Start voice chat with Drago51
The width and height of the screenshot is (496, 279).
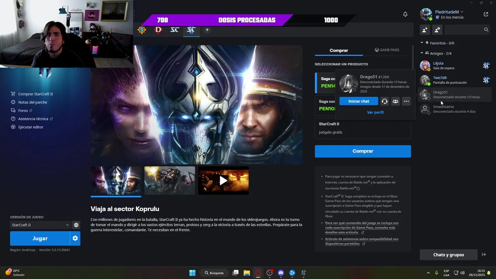tap(384, 101)
